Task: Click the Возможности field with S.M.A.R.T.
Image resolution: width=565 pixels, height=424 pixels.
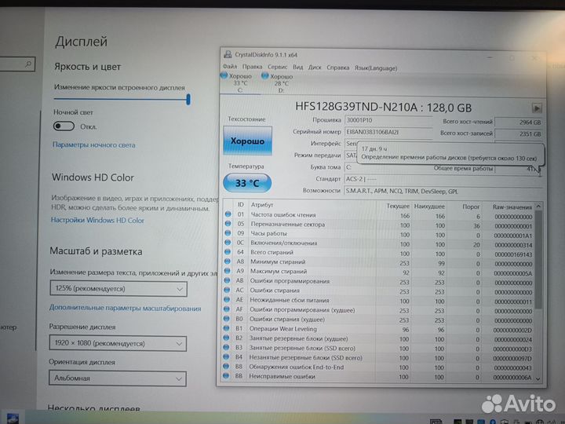Action: [x=443, y=191]
